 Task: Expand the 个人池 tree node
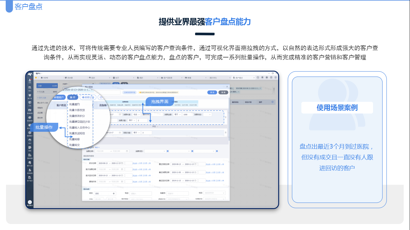(38, 92)
